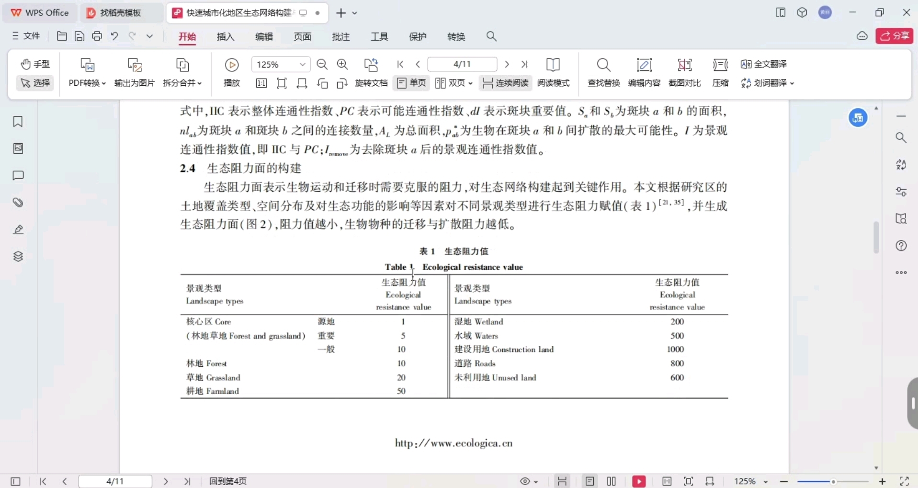Open attachments paperclip in left sidebar
Screen dimensions: 918x488
[18, 203]
